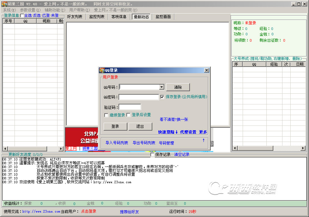This screenshot has width=309, height=217.
Task: Focus the QQ密码 input field
Action: pos(139,97)
